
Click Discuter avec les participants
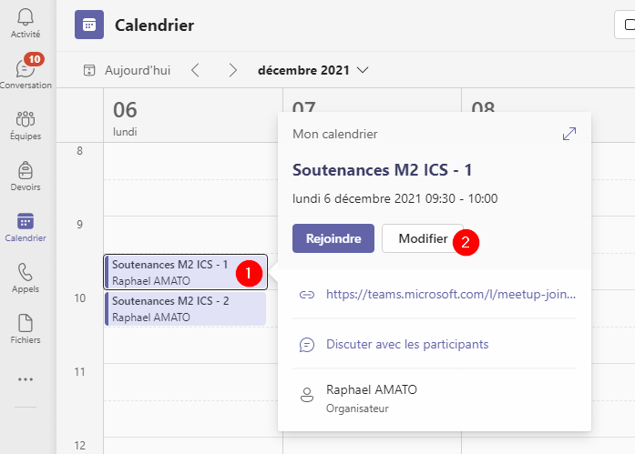(x=406, y=344)
